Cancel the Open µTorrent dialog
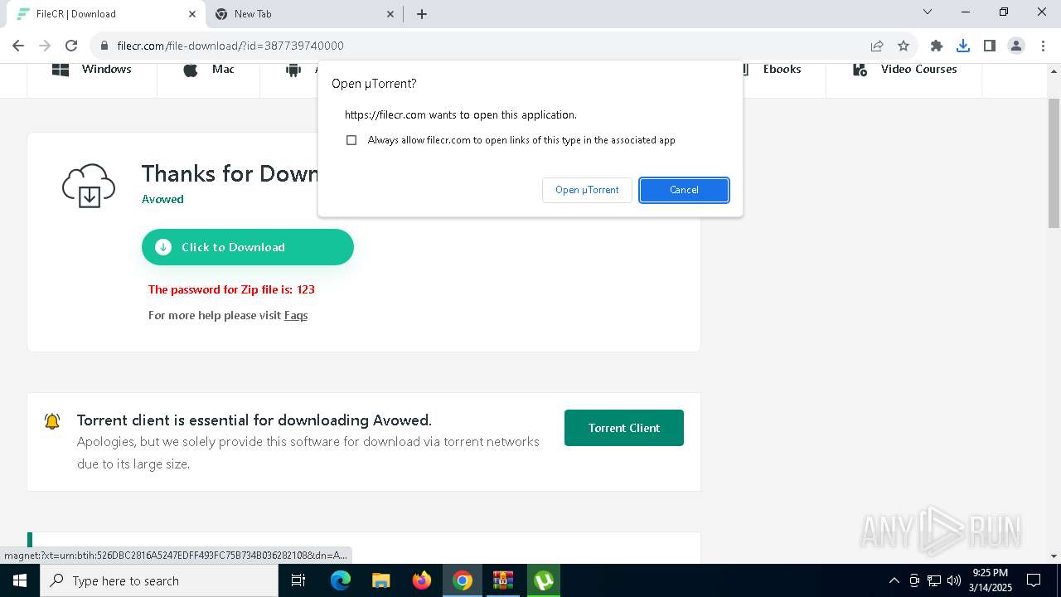Screen dimensions: 1061x597 click(x=684, y=190)
